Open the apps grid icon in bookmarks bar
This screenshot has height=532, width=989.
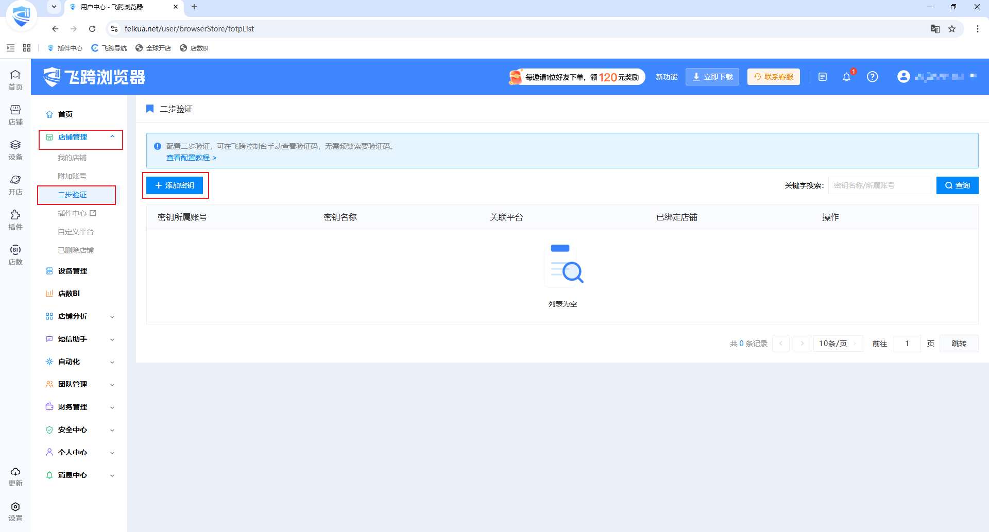[27, 48]
